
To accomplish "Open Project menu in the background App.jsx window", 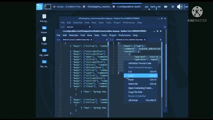I will (x=117, y=23).
